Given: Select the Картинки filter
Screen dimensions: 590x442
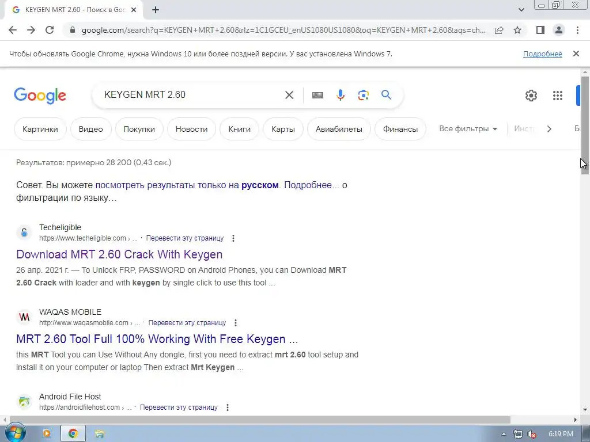Looking at the screenshot, I should click(x=40, y=129).
